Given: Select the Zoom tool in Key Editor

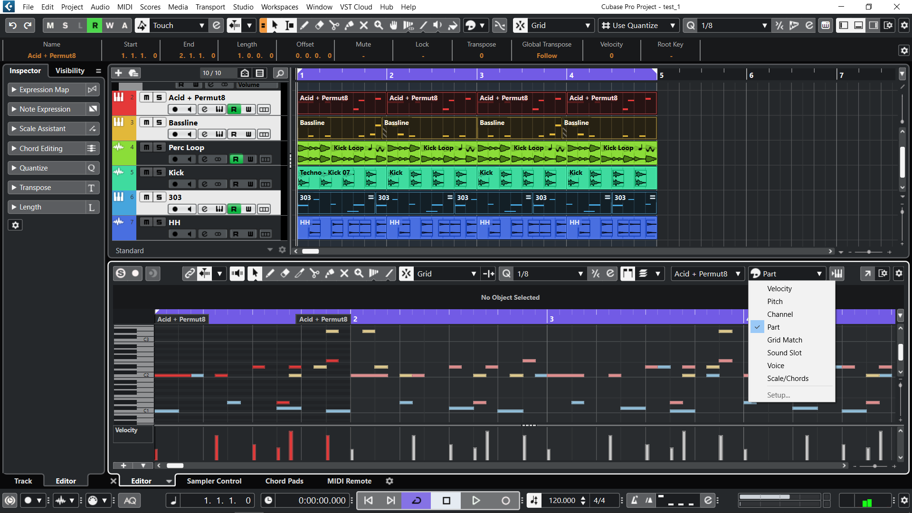Looking at the screenshot, I should pyautogui.click(x=359, y=274).
